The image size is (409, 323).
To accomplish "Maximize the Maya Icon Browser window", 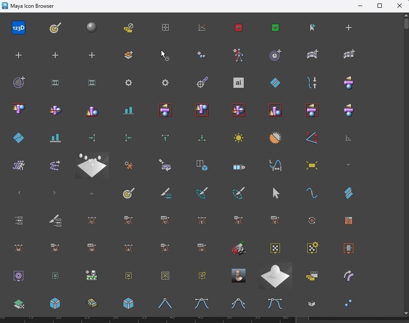I will click(x=380, y=6).
